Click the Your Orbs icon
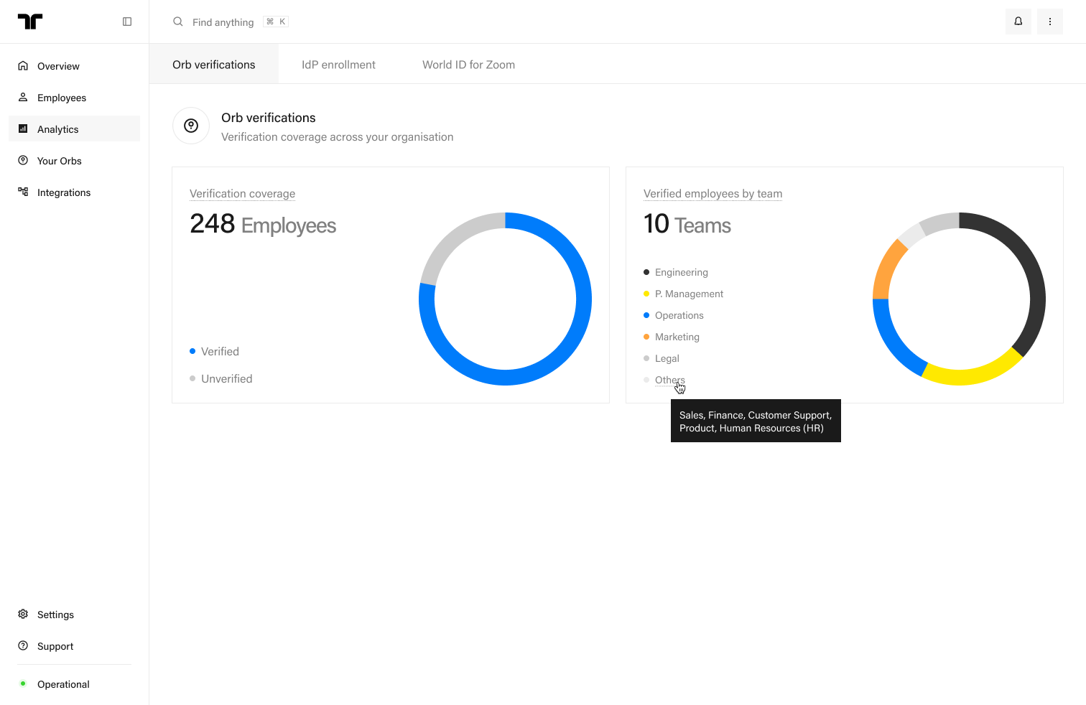The image size is (1086, 705). pyautogui.click(x=23, y=161)
